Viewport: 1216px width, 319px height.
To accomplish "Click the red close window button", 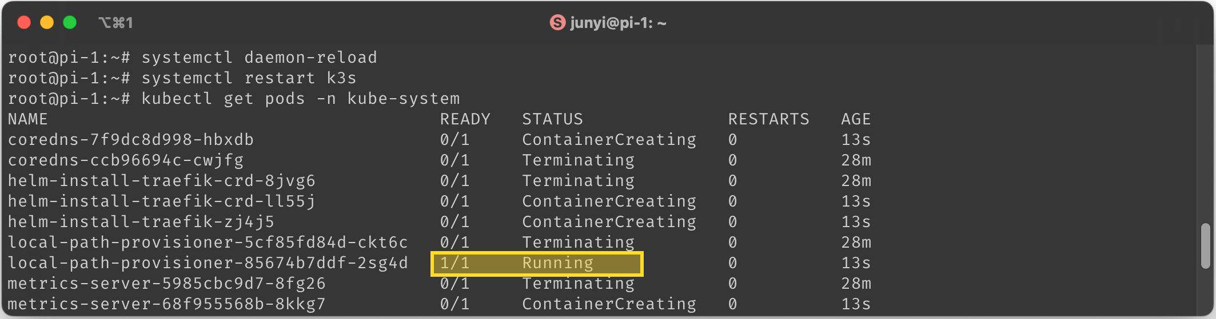I will [x=24, y=23].
